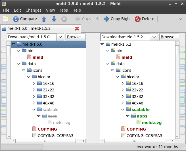Open the Tabs menu
This screenshot has height=151, width=186.
[64, 10]
